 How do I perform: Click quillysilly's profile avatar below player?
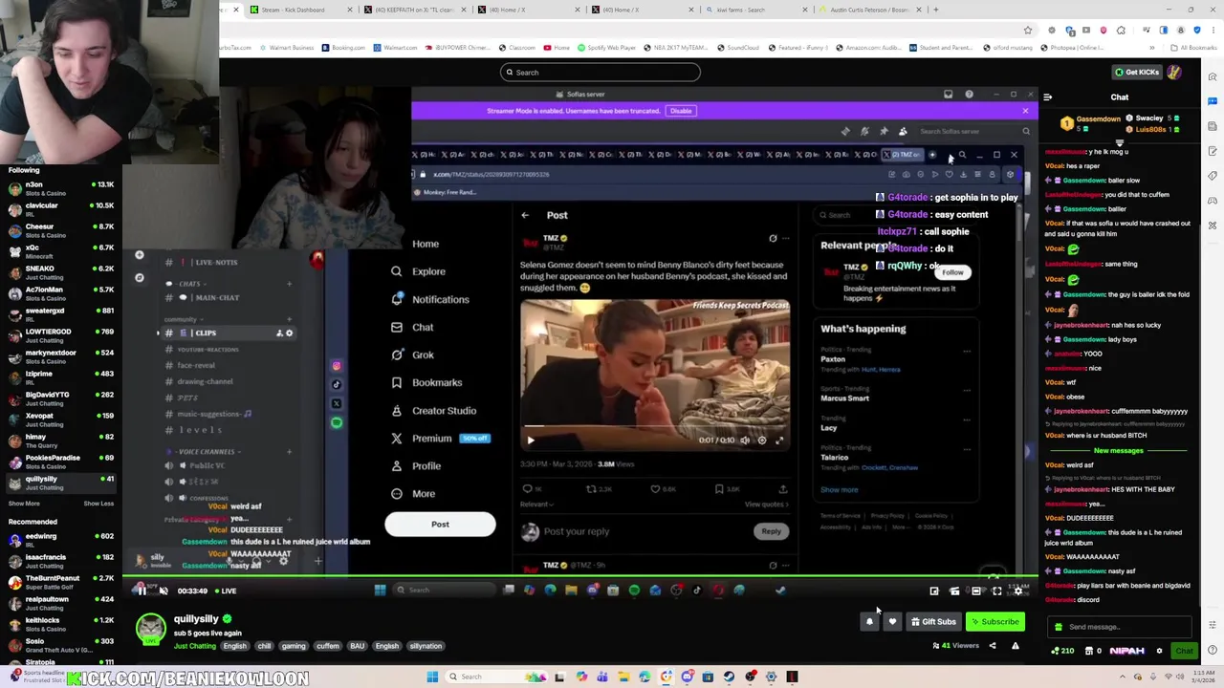pyautogui.click(x=150, y=628)
